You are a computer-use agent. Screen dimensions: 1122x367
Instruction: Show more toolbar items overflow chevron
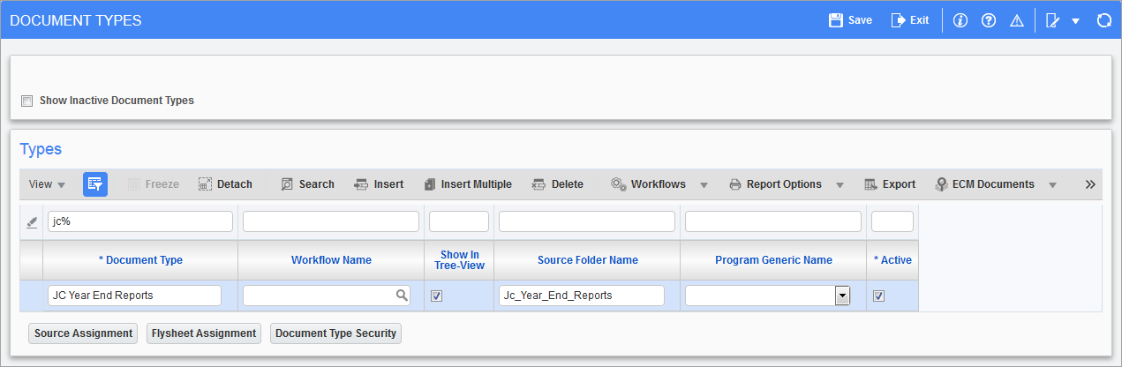point(1090,184)
